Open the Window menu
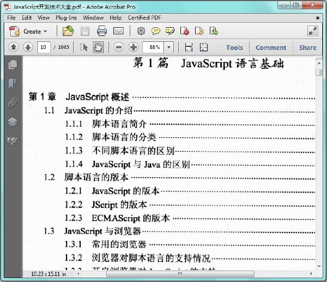The width and height of the screenshot is (327, 282). point(93,18)
